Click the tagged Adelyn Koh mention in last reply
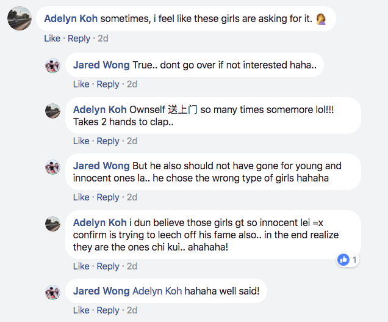The image size is (388, 322). coord(157,291)
